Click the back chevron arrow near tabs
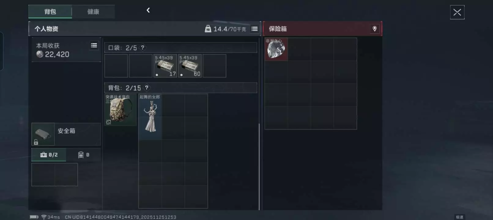493x220 pixels. (148, 10)
